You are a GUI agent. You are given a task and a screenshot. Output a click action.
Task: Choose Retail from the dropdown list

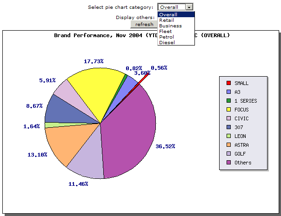click(166, 20)
